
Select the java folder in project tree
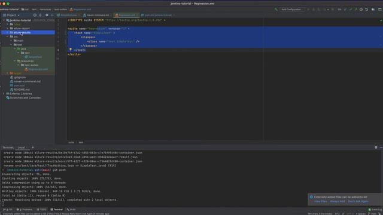23,49
